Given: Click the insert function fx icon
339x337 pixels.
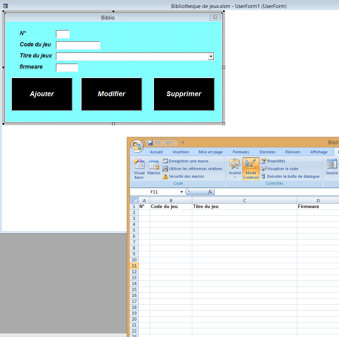Looking at the screenshot, I should 210,192.
